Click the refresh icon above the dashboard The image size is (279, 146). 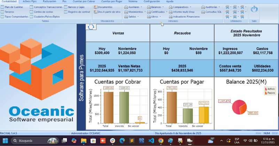click(x=91, y=27)
